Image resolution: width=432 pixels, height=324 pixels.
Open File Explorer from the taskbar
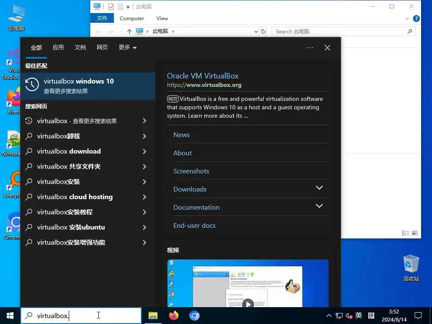point(153,316)
